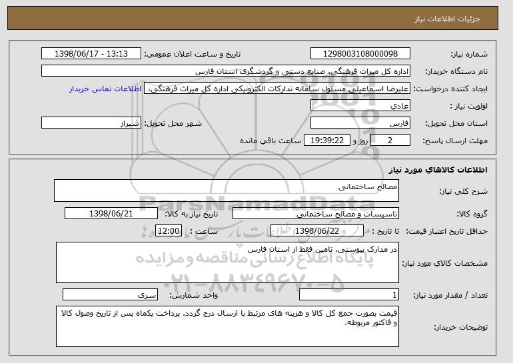Click the نام دستگاه خریدار label
513x363 pixels.
click(456, 71)
